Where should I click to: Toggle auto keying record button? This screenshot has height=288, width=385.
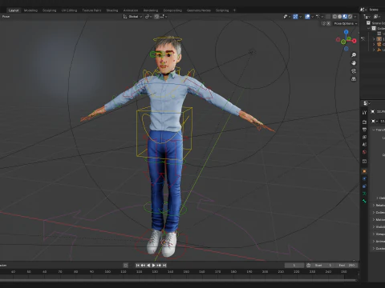(x=126, y=265)
